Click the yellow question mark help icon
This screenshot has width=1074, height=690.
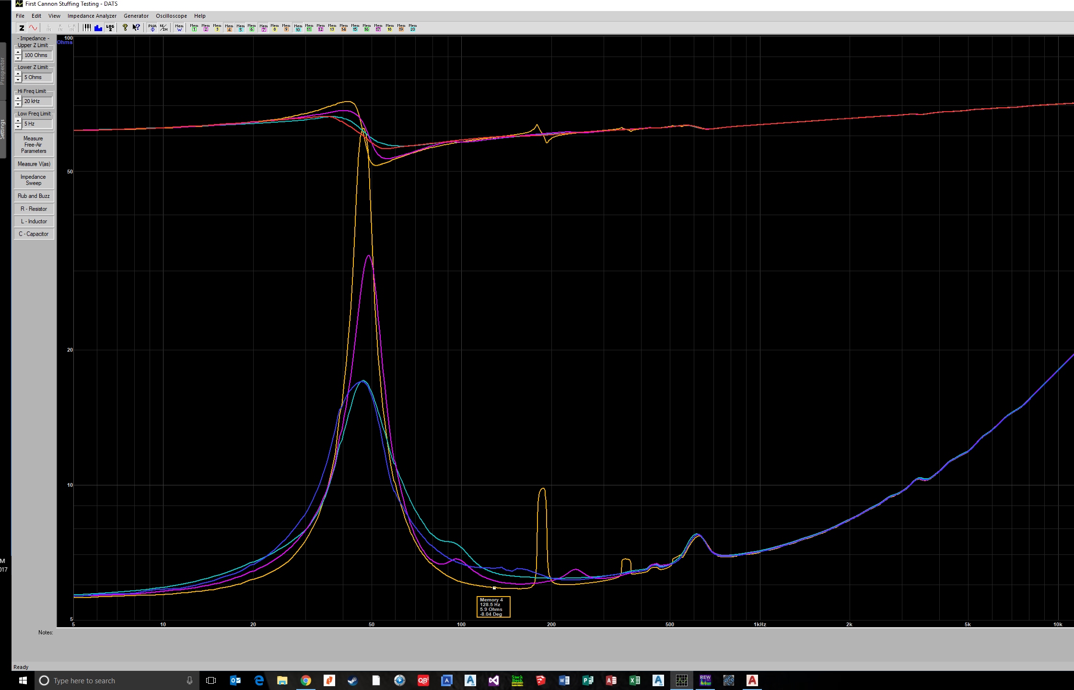click(125, 28)
